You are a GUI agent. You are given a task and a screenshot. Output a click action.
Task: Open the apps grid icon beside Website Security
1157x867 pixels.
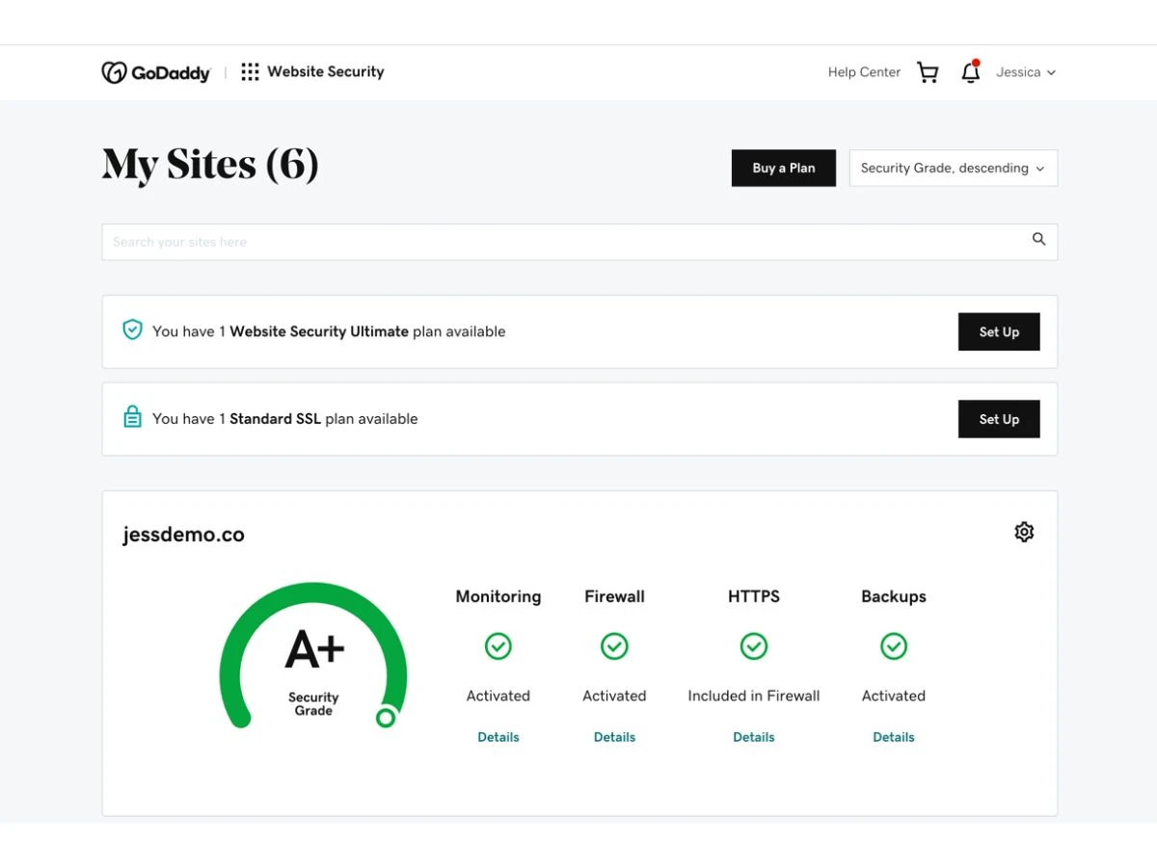[x=250, y=72]
